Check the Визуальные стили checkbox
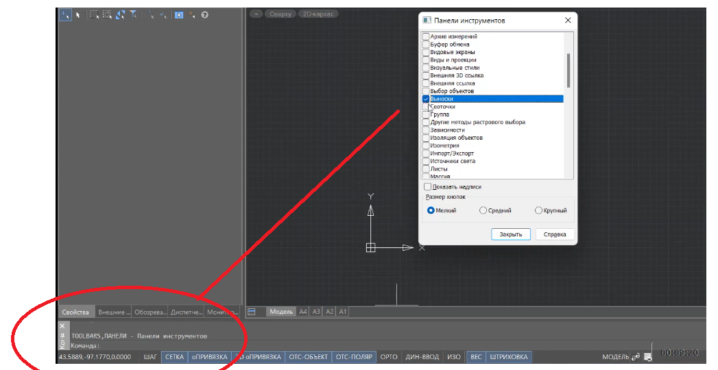 (x=426, y=68)
